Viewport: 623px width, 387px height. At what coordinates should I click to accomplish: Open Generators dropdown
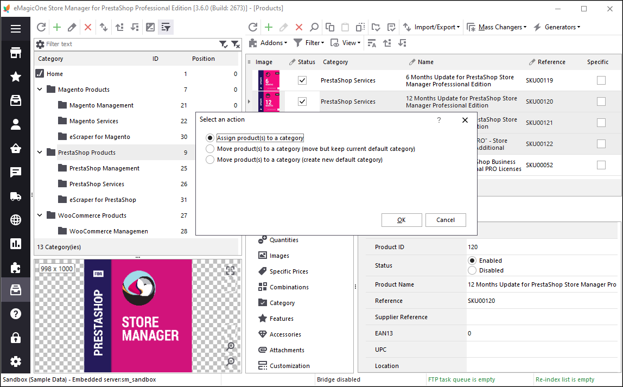[557, 27]
